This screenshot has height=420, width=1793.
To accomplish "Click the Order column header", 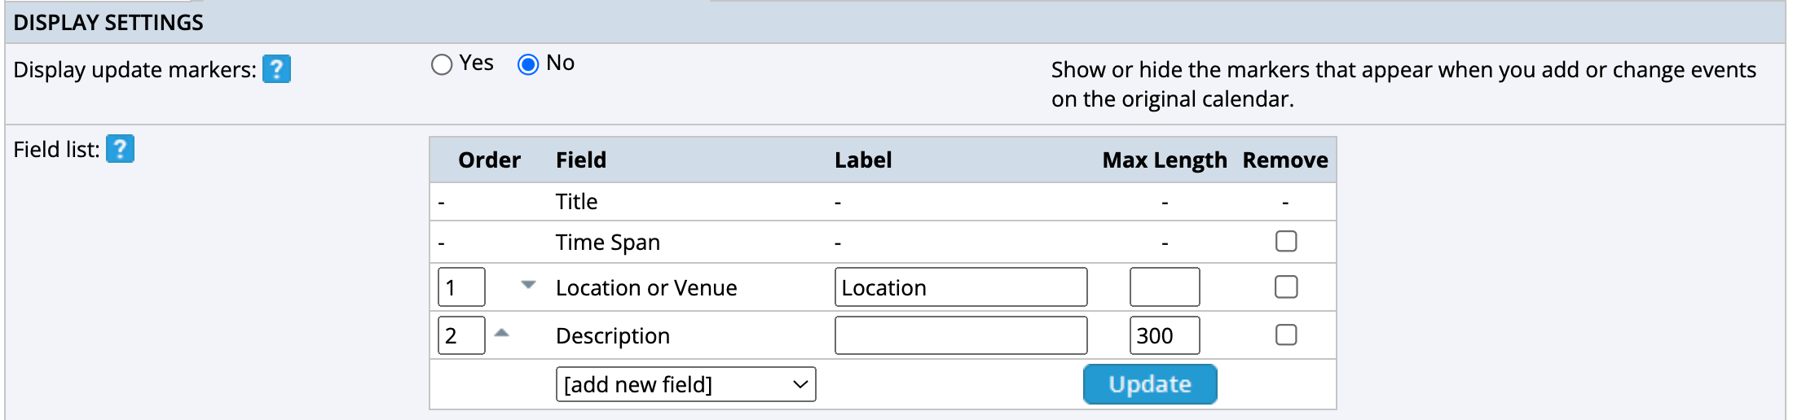I will pyautogui.click(x=489, y=160).
